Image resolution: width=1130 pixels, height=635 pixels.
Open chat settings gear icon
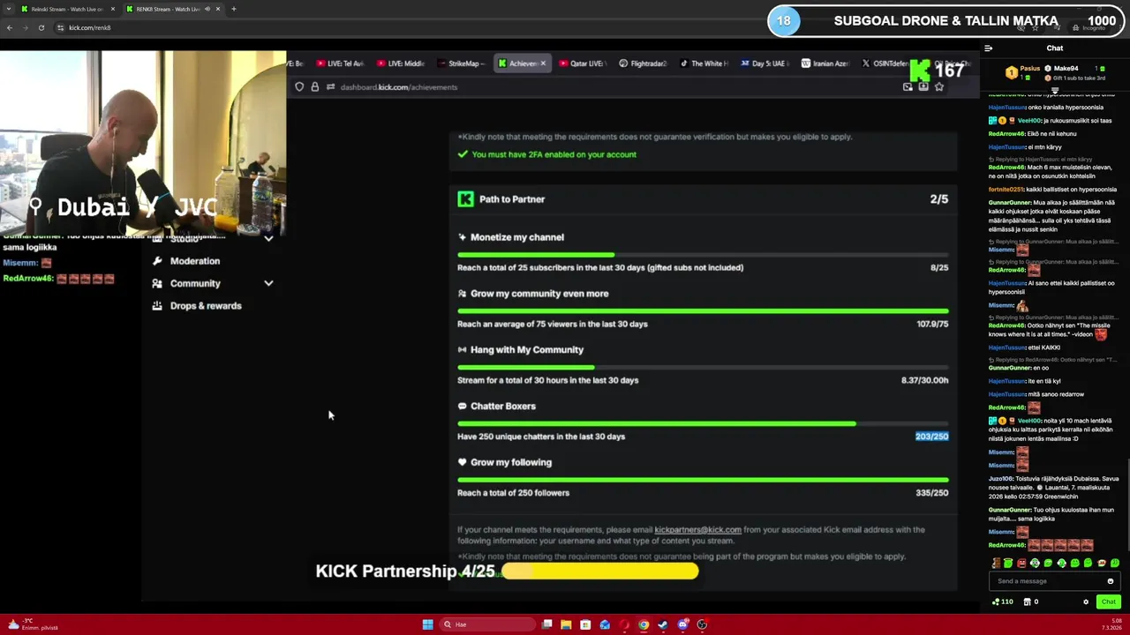click(x=1086, y=601)
